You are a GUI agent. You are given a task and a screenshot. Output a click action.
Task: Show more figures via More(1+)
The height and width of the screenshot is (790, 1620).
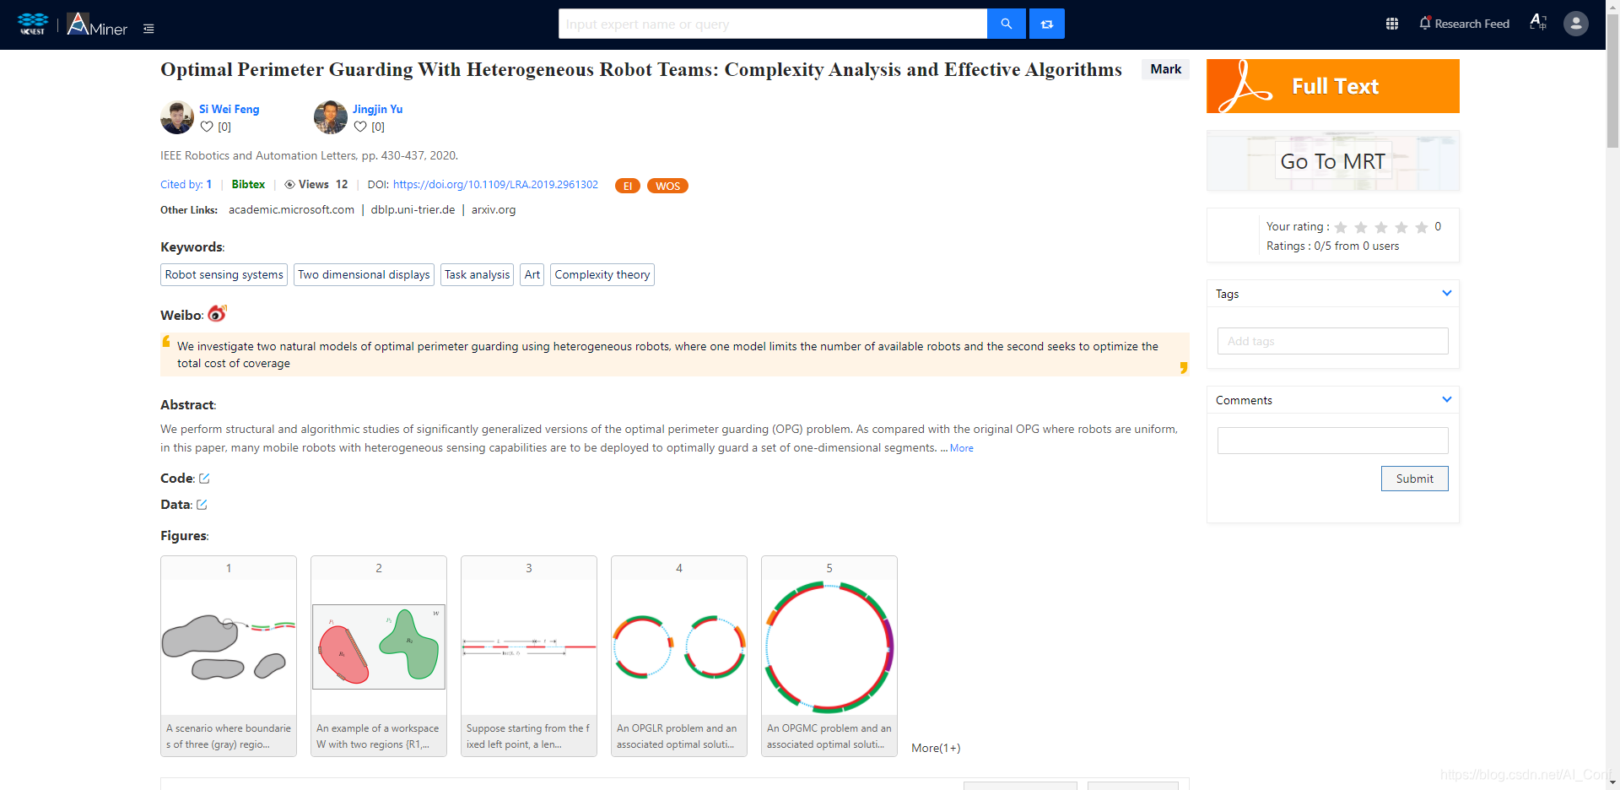(936, 748)
